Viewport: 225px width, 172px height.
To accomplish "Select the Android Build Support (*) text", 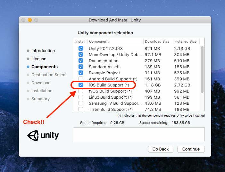I will coord(113,79).
